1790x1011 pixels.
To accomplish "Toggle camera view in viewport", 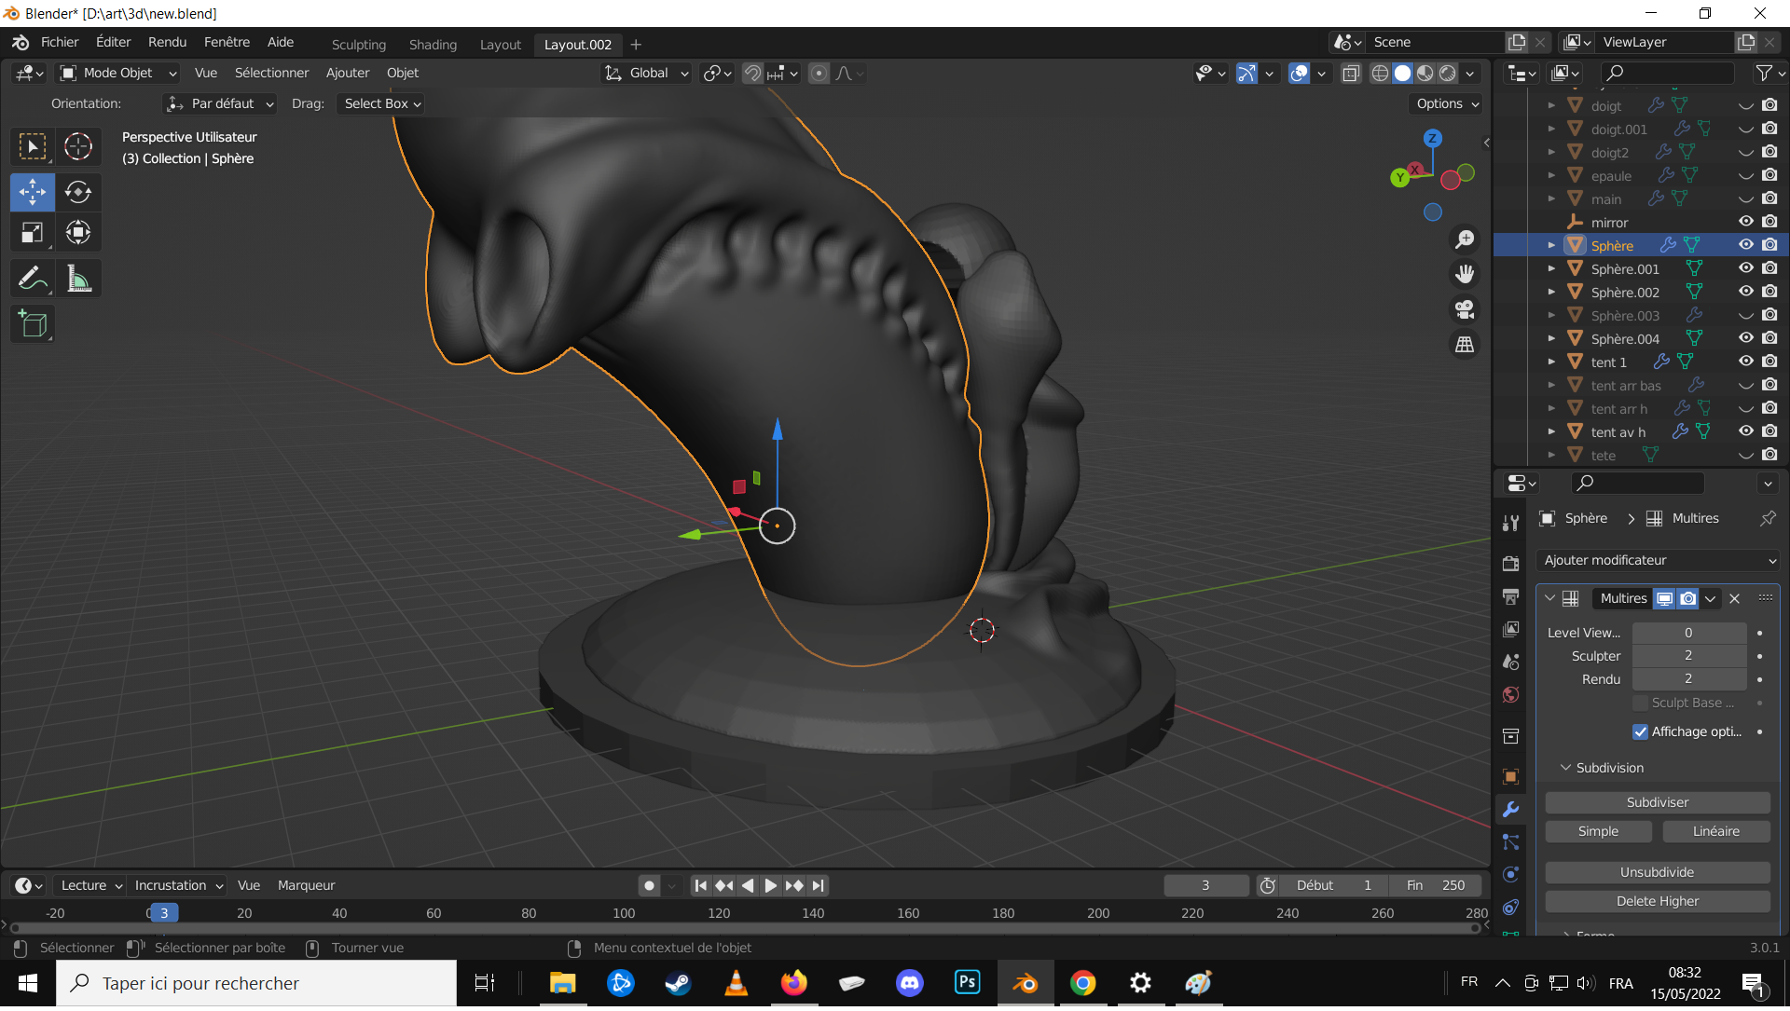I will tap(1465, 309).
